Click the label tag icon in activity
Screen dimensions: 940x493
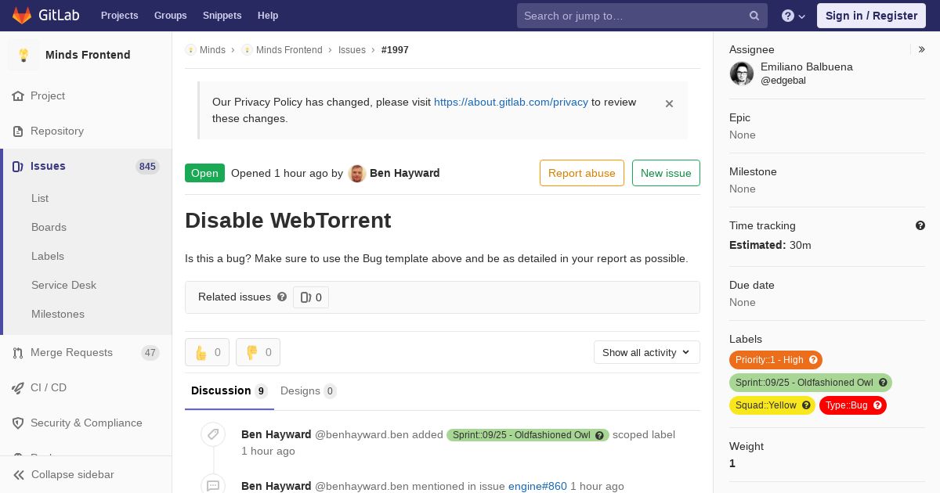(x=213, y=434)
